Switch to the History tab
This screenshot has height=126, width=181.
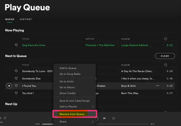[26, 19]
